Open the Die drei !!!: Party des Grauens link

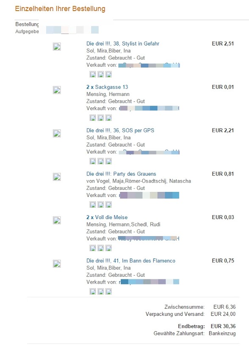(x=121, y=174)
